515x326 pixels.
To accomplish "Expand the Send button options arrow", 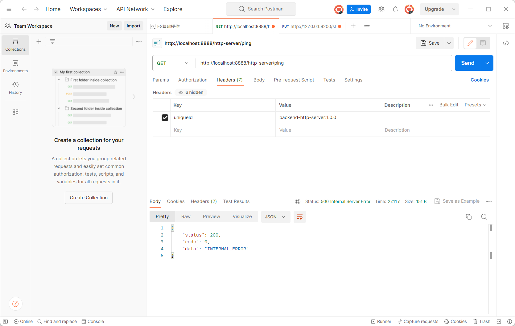I will [x=487, y=63].
